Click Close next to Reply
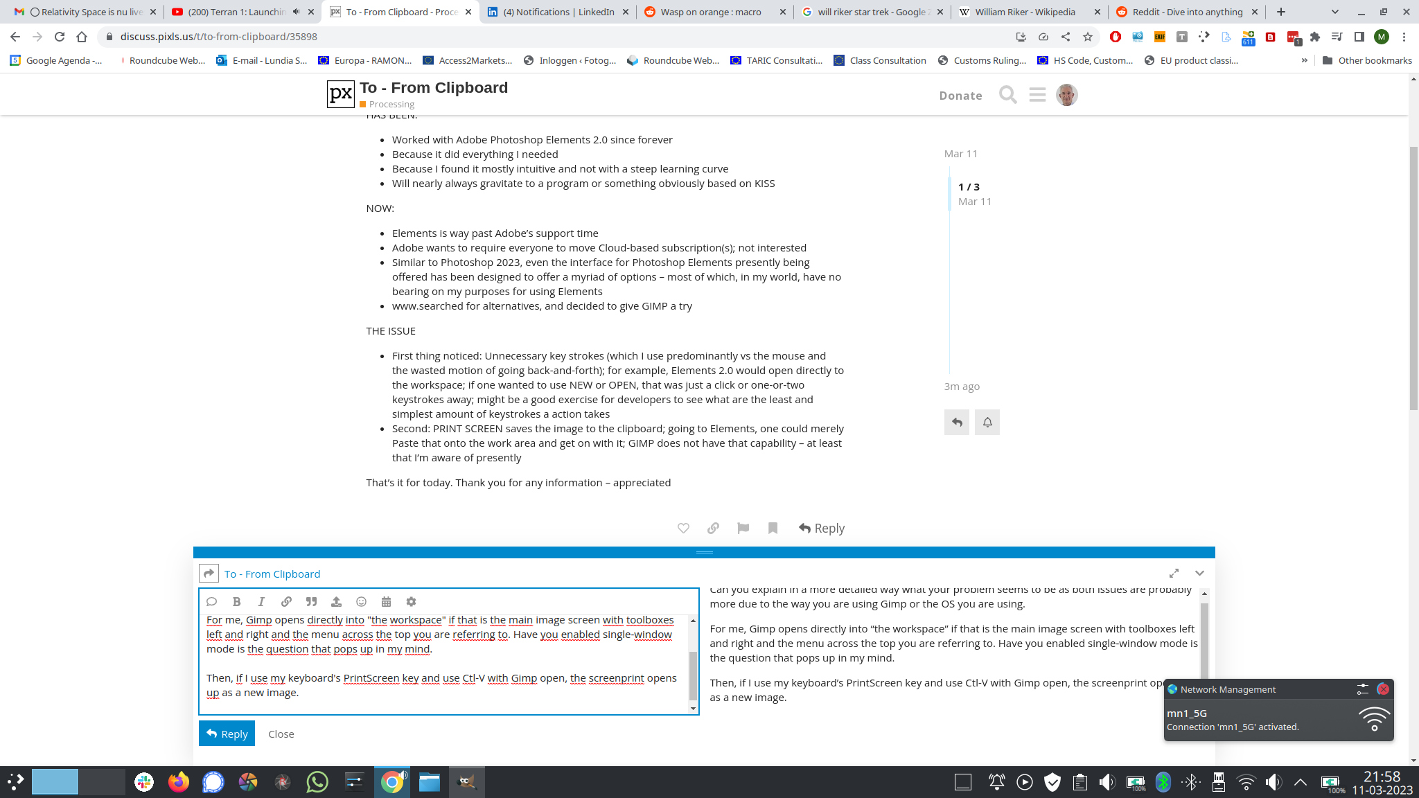Image resolution: width=1419 pixels, height=798 pixels. tap(281, 734)
